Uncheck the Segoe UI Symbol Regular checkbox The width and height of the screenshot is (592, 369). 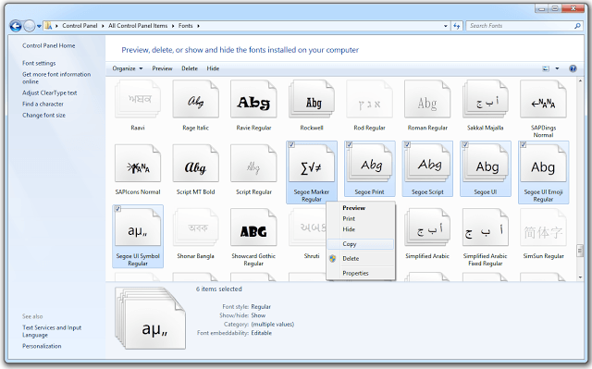117,209
